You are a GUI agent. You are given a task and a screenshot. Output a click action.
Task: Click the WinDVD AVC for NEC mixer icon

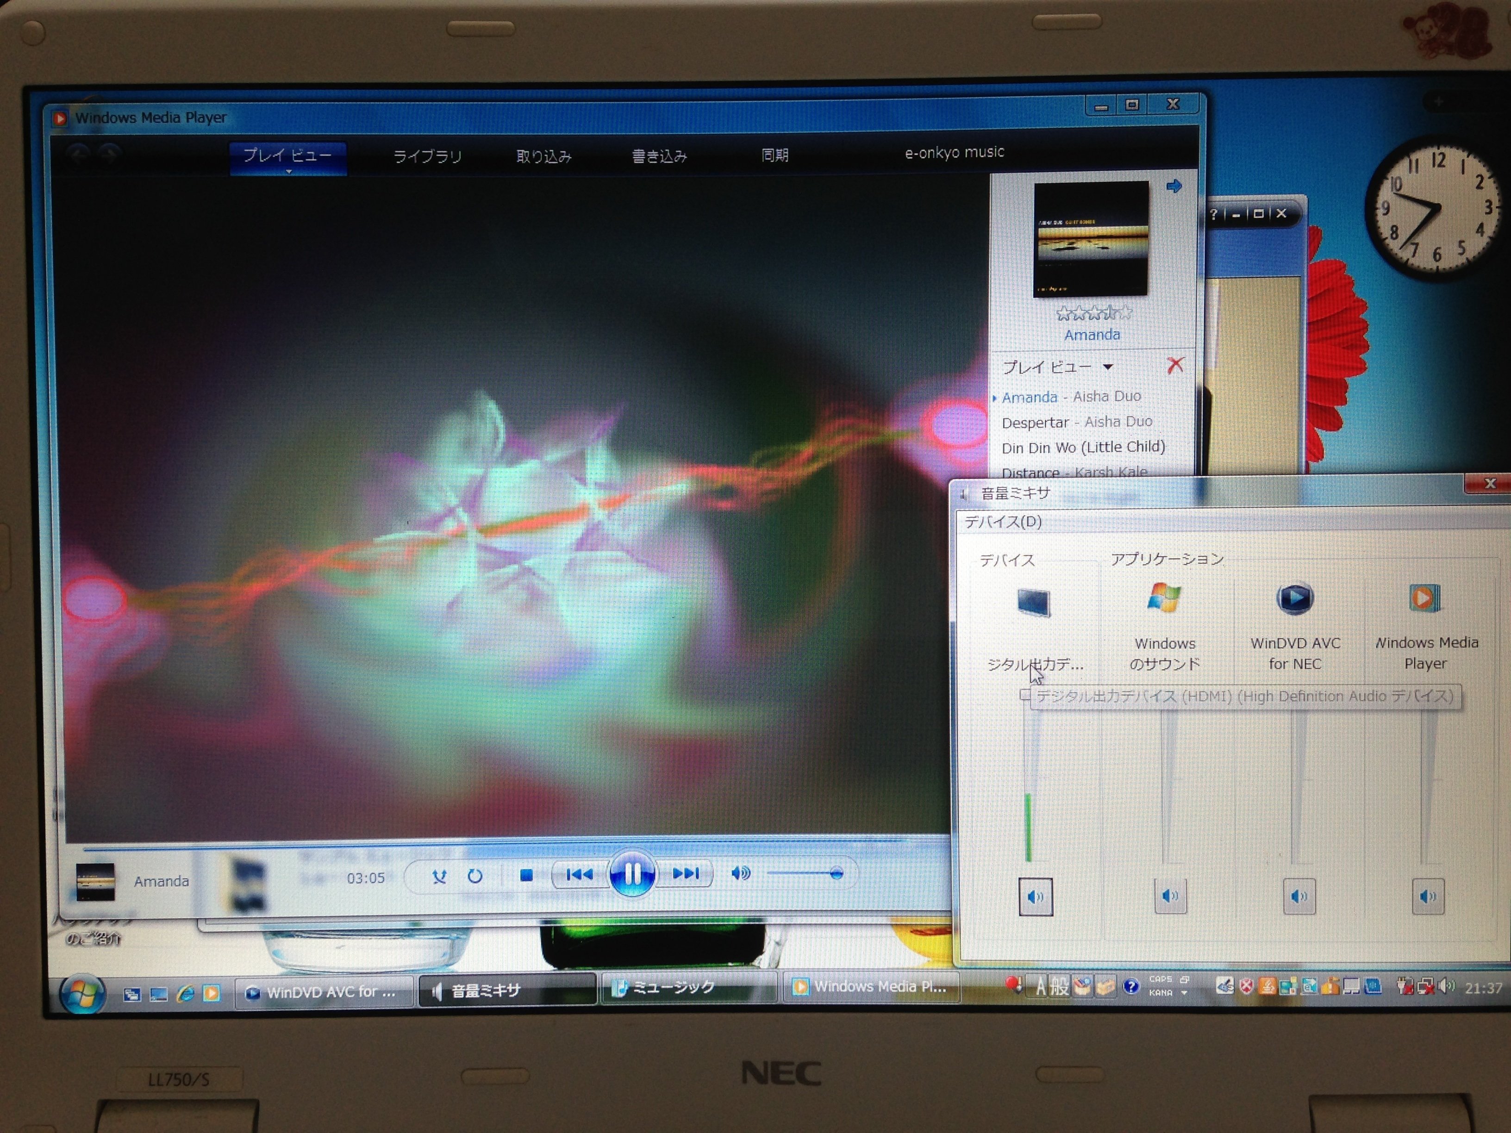[1294, 598]
